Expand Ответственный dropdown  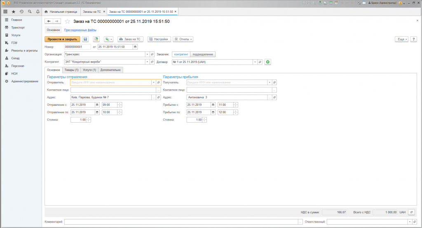coord(410,222)
